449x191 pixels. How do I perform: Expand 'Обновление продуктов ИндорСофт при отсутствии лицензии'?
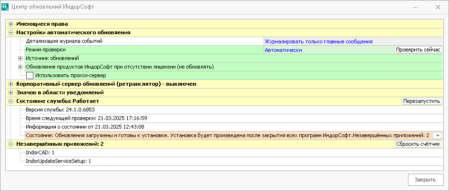20,67
